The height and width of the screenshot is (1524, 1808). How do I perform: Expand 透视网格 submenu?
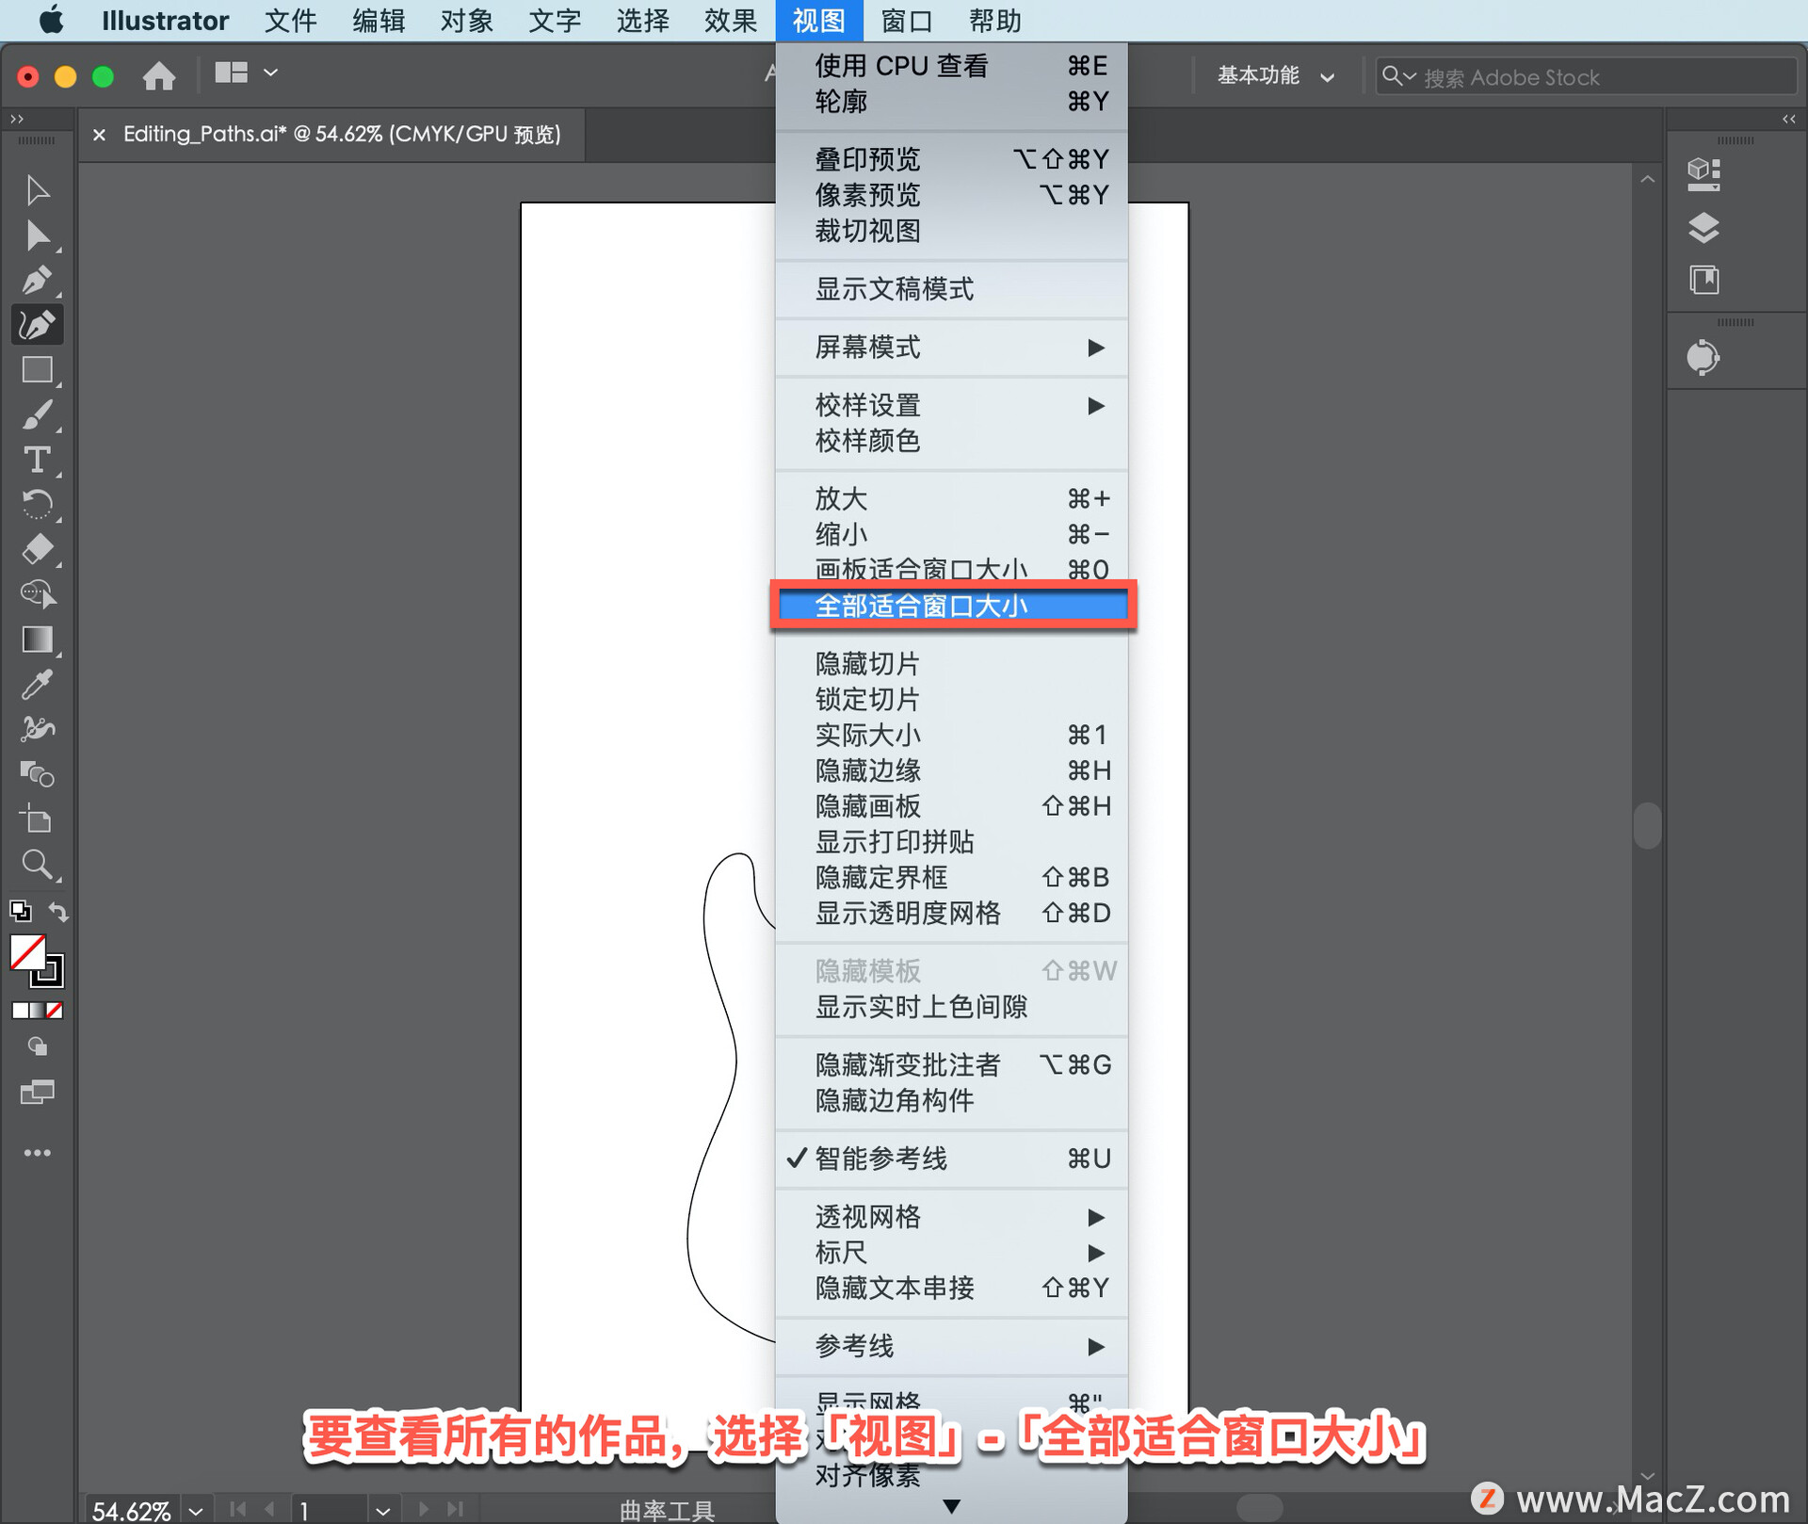951,1217
